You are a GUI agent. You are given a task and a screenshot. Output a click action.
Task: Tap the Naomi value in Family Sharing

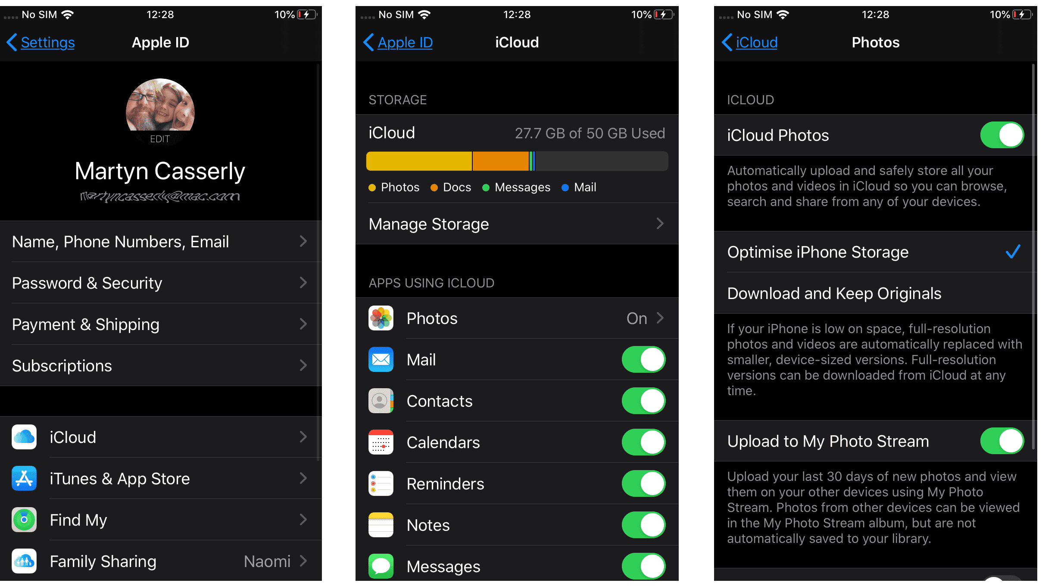[x=267, y=561]
